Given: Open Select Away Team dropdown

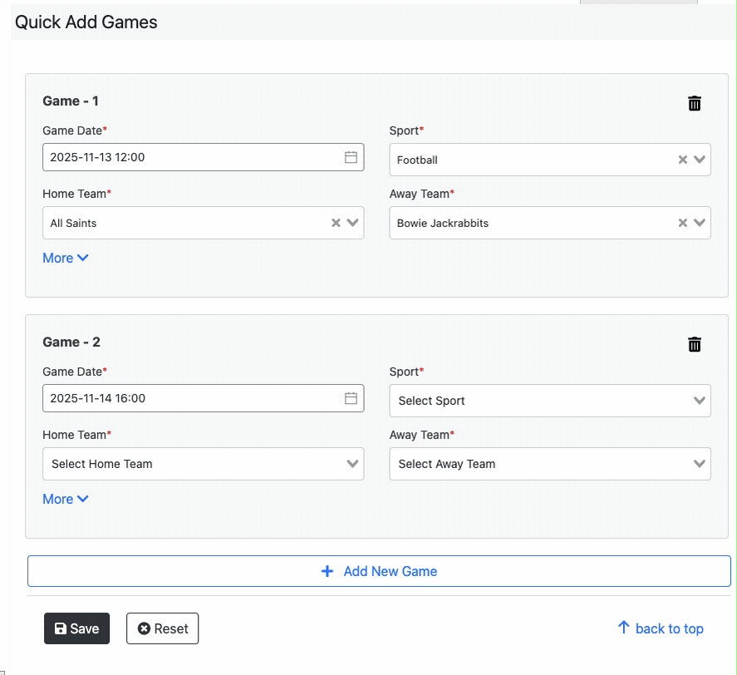Looking at the screenshot, I should 549,464.
